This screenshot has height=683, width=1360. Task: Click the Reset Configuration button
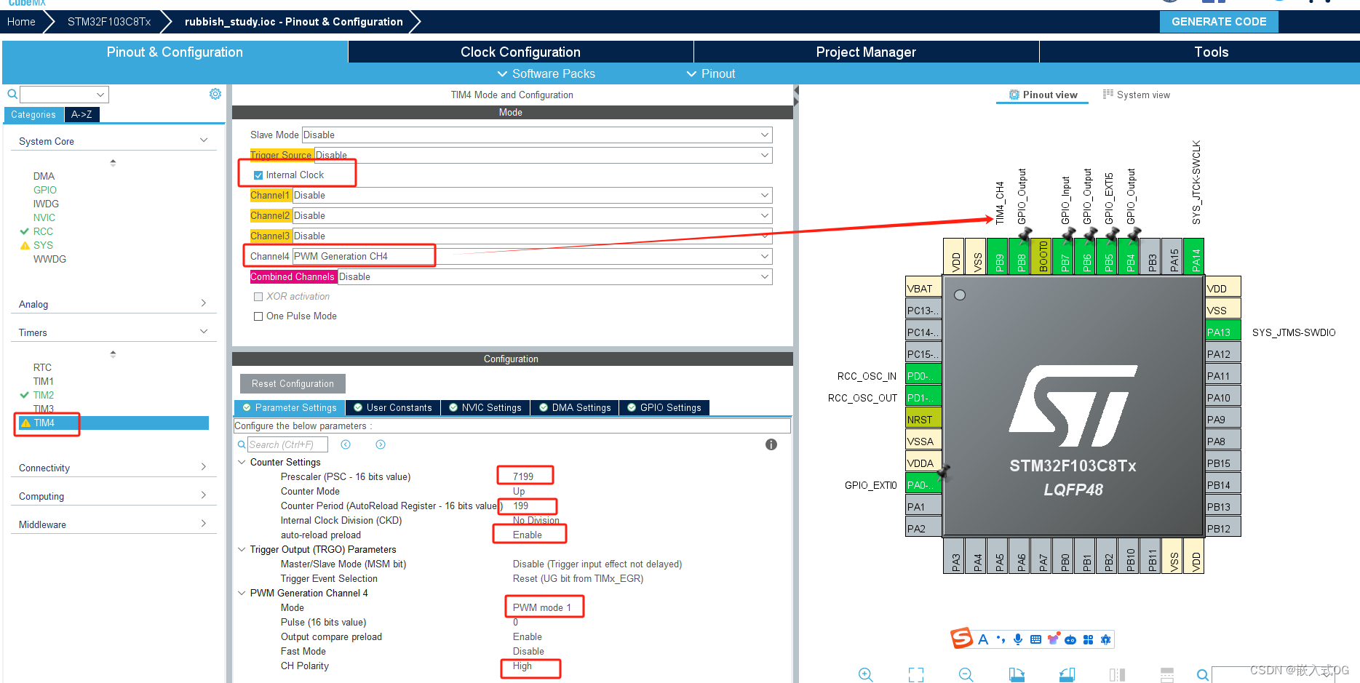pyautogui.click(x=293, y=383)
